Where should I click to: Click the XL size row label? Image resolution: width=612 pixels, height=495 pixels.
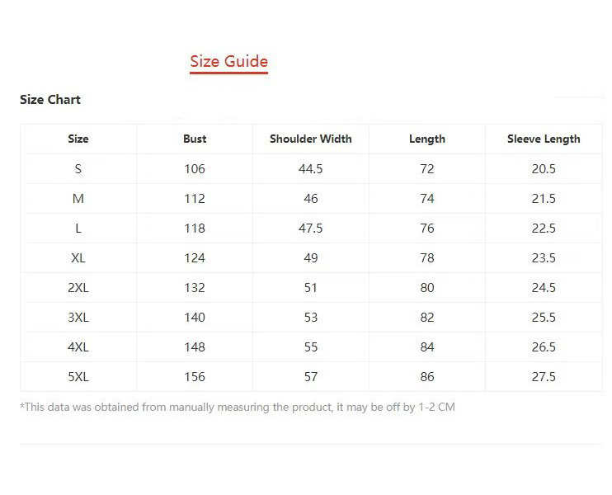point(78,258)
